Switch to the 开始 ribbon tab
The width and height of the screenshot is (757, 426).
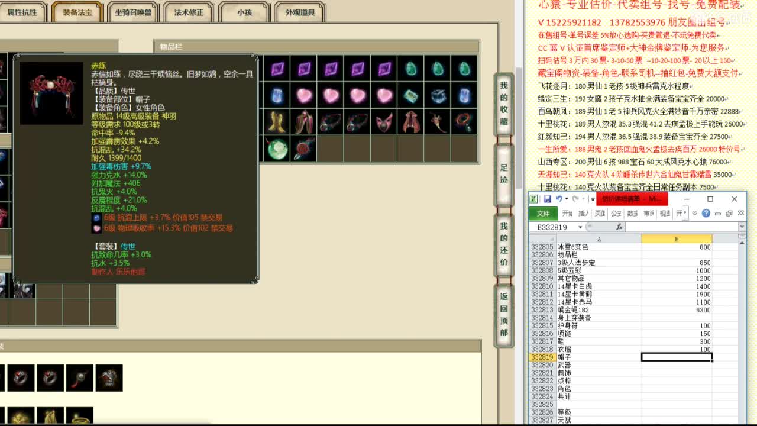pos(567,213)
